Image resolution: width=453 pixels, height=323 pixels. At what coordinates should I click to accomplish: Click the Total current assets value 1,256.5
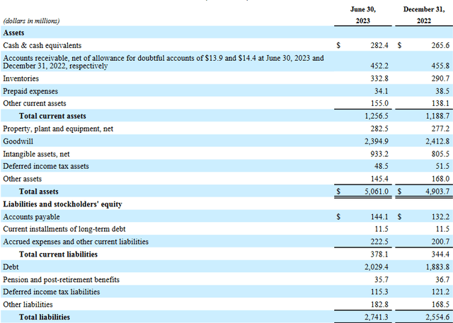[377, 116]
